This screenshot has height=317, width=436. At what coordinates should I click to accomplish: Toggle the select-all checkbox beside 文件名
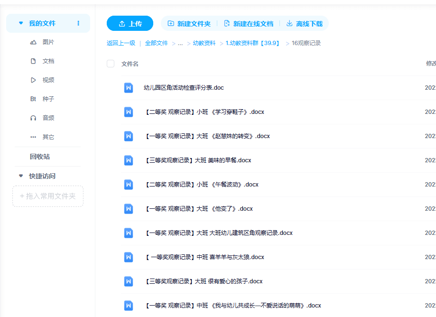(111, 64)
